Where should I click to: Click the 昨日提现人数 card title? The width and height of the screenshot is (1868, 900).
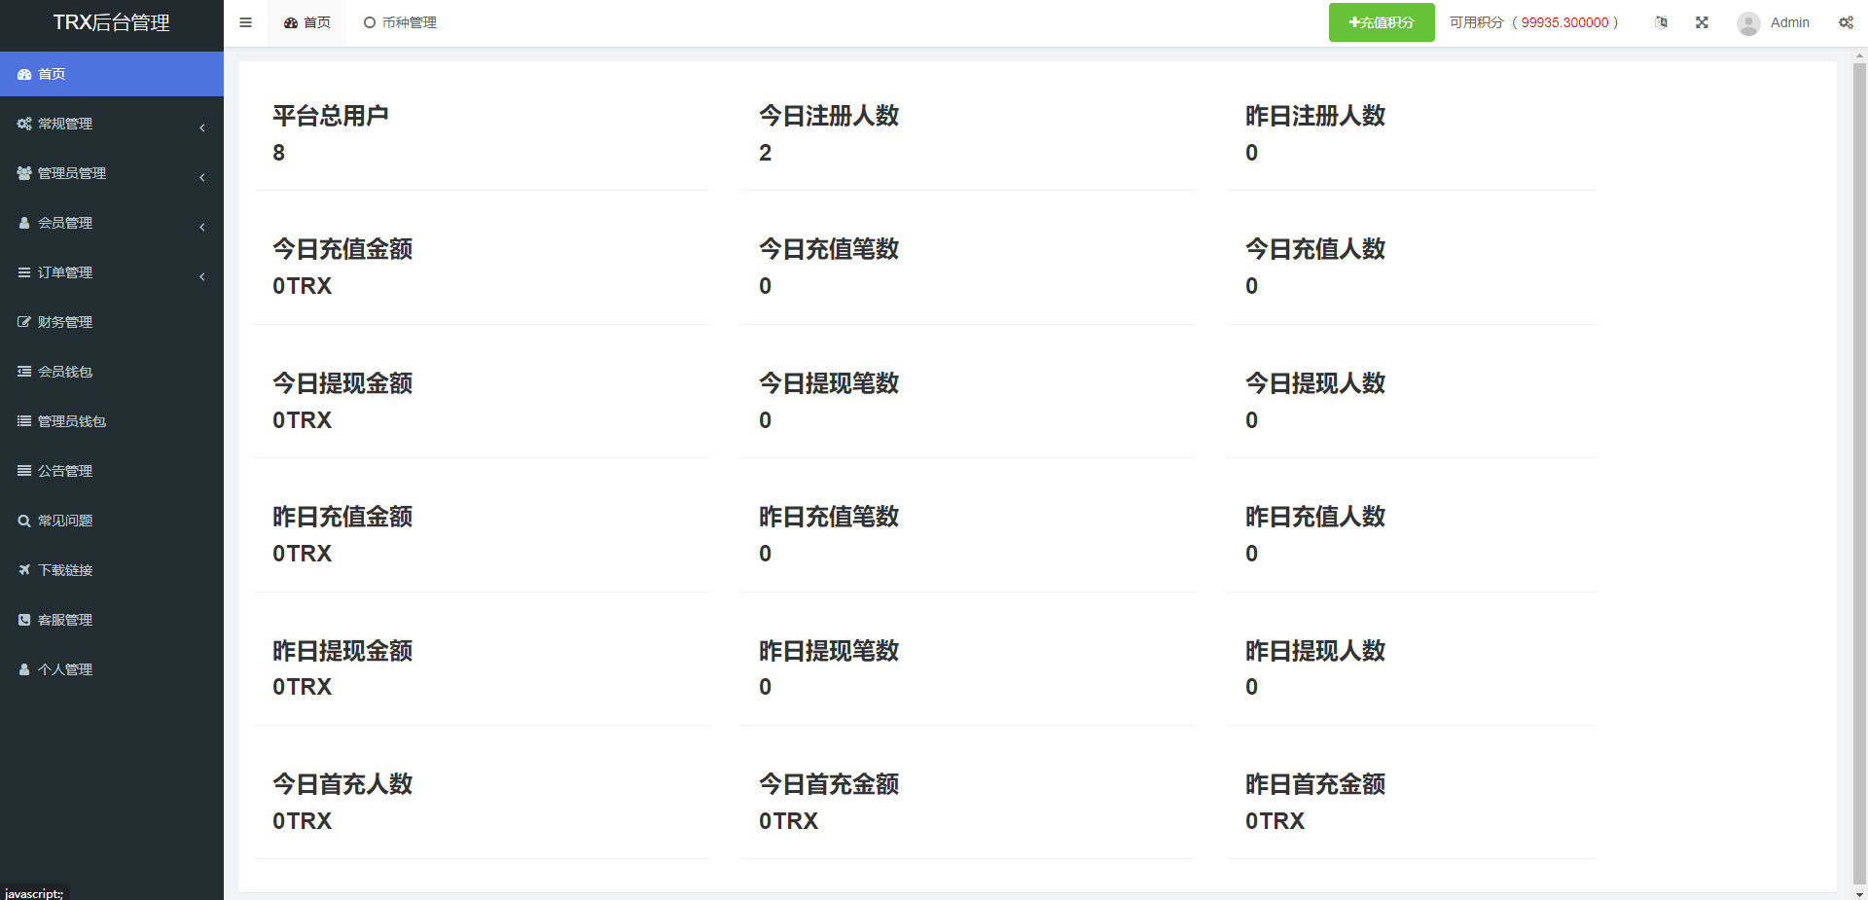[1315, 651]
